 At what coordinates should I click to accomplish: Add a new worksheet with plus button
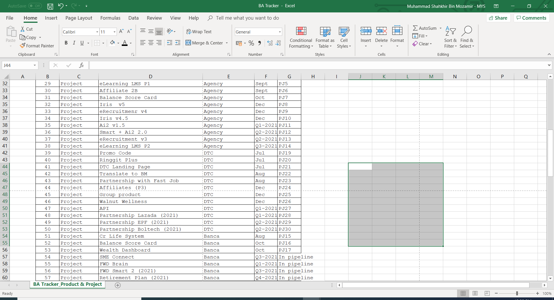(117, 285)
